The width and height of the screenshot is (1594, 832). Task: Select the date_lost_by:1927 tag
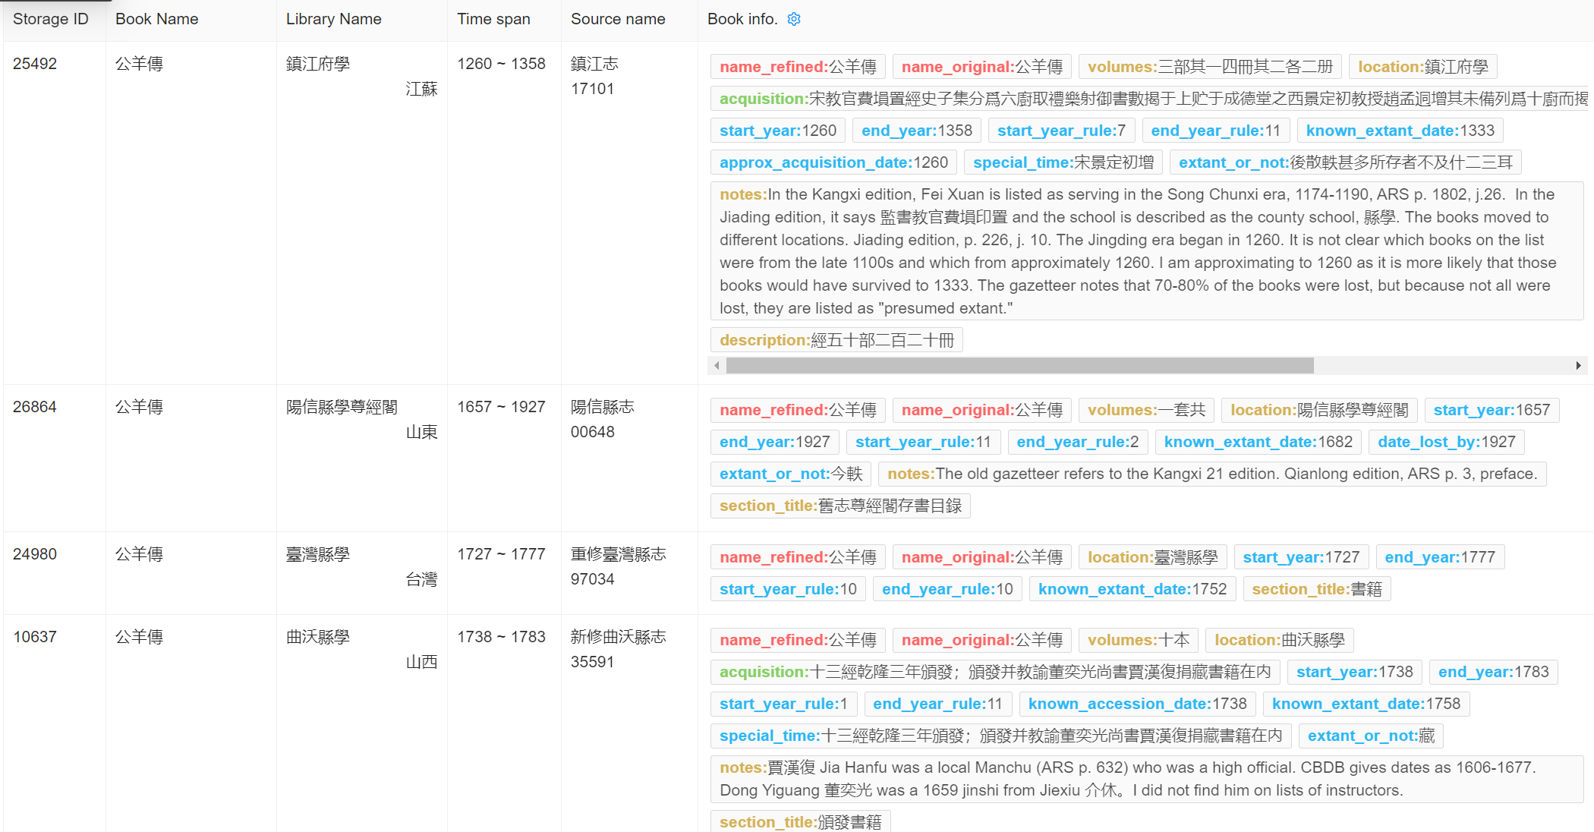click(x=1446, y=442)
